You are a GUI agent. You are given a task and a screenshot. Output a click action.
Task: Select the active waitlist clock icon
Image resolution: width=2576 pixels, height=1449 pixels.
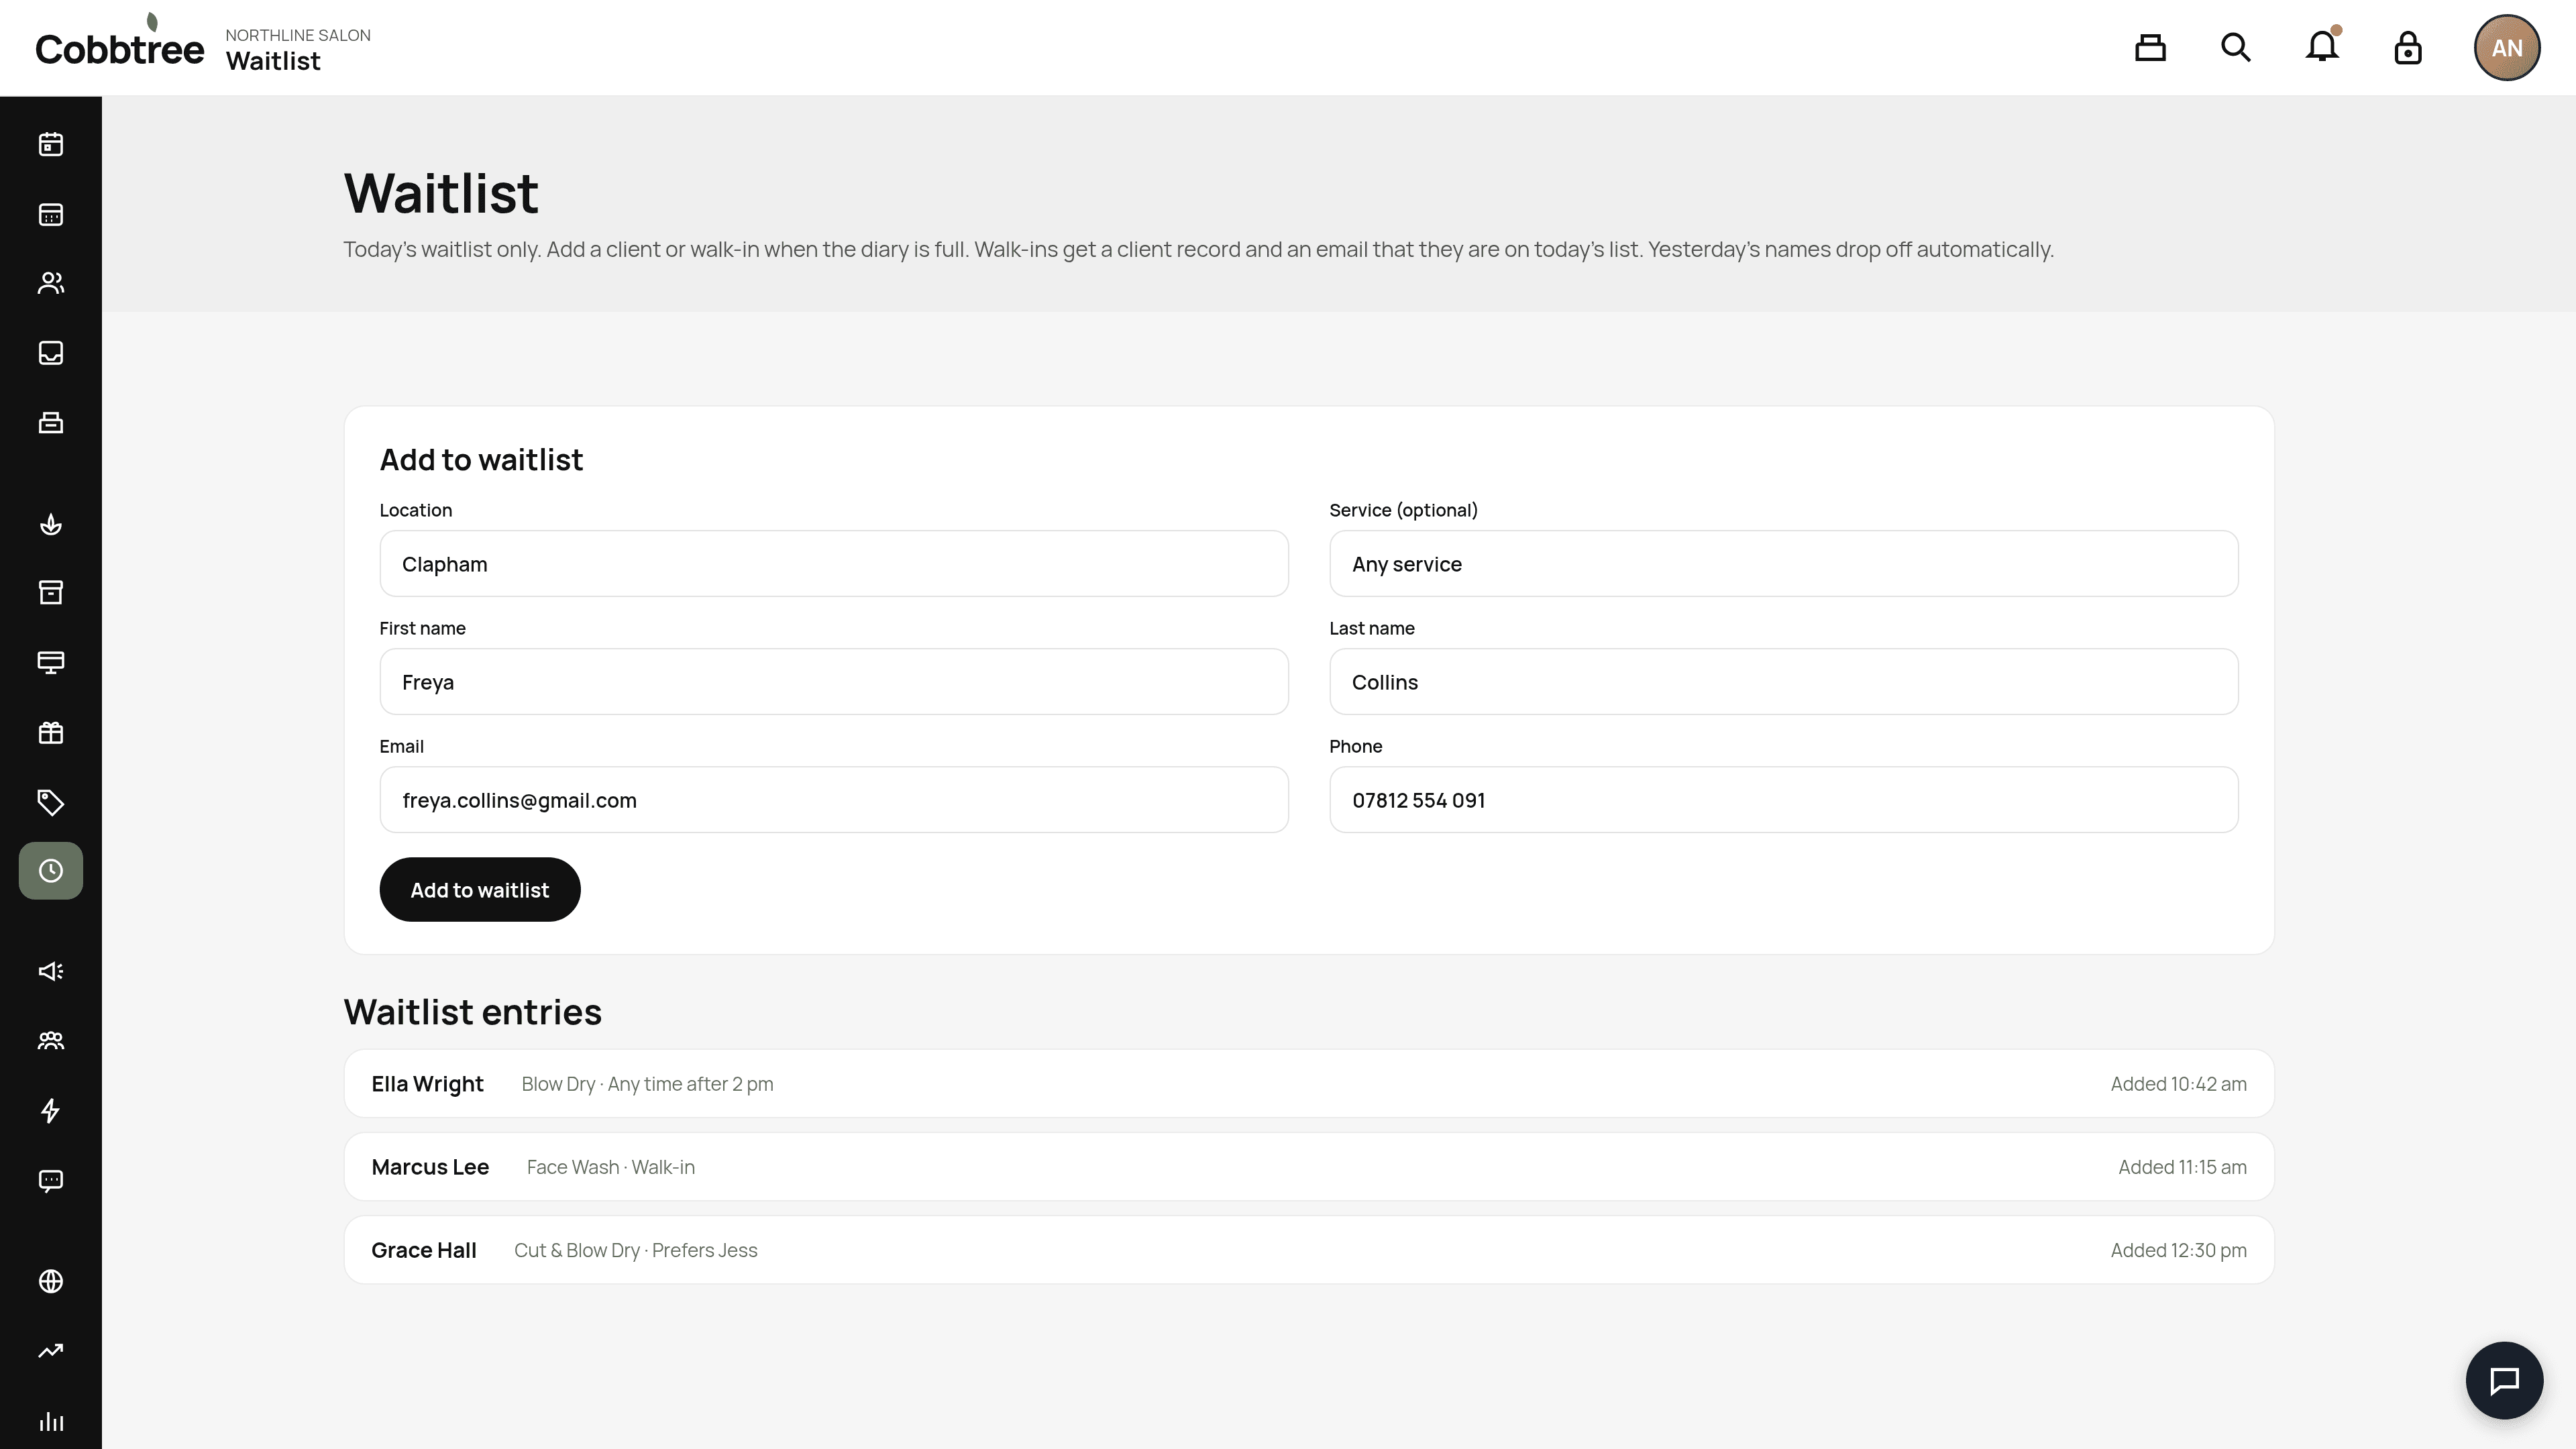(51, 871)
